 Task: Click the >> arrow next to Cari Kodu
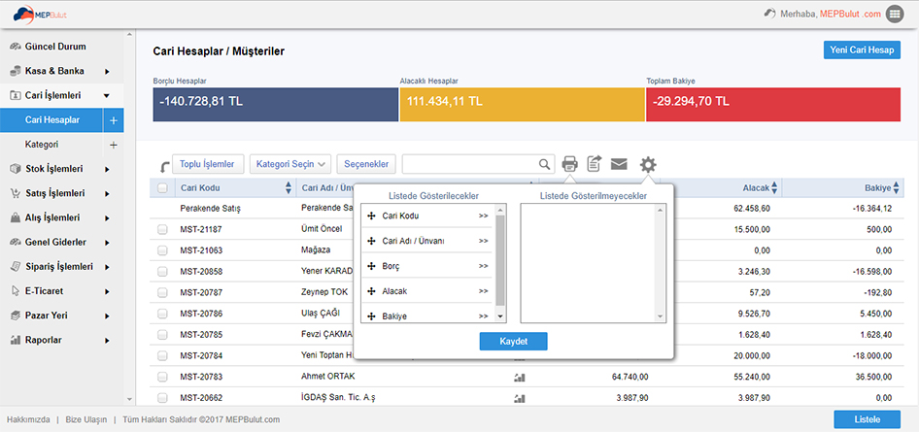(483, 216)
